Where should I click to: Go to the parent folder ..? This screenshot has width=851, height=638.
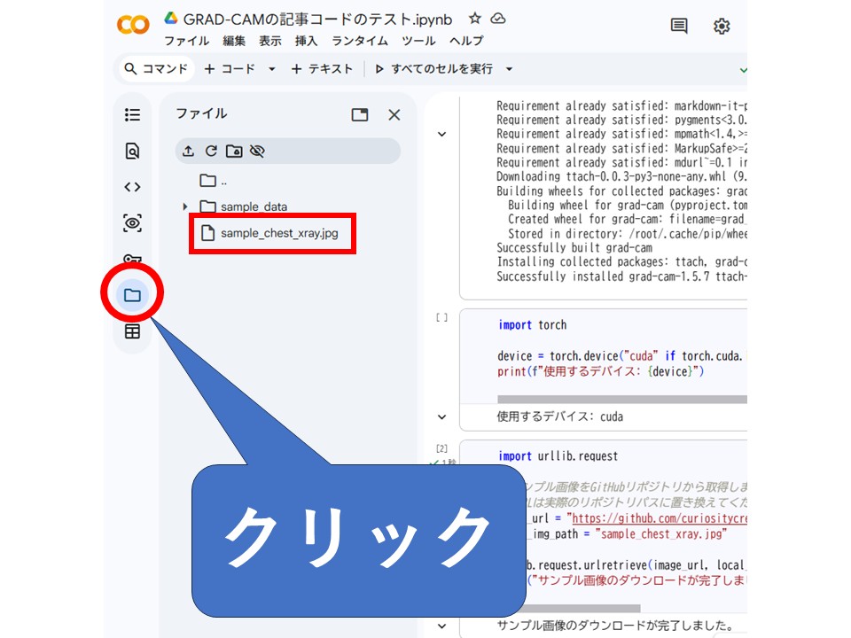click(x=214, y=181)
